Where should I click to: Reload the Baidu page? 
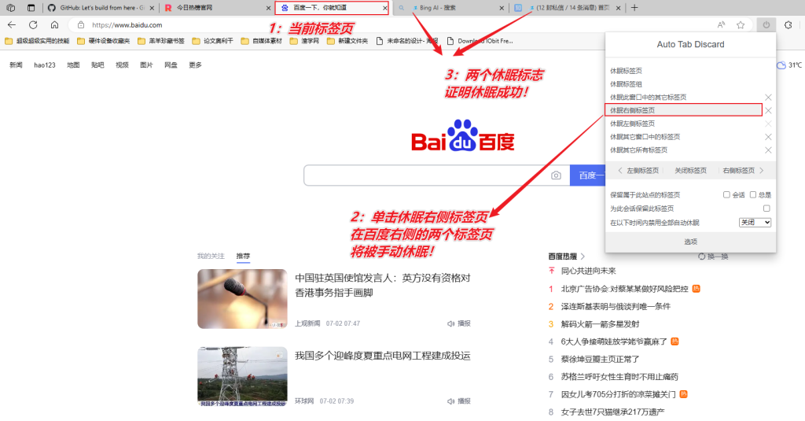[x=33, y=24]
